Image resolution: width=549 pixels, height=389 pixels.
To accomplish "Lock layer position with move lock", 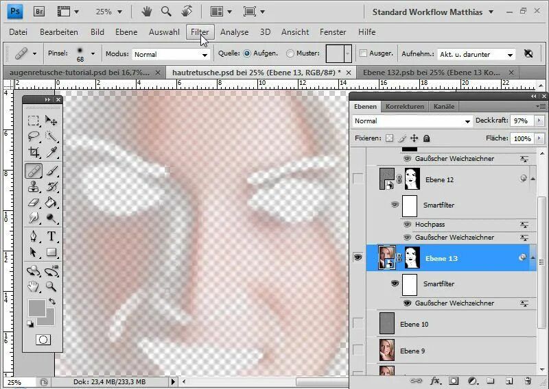I will click(414, 138).
